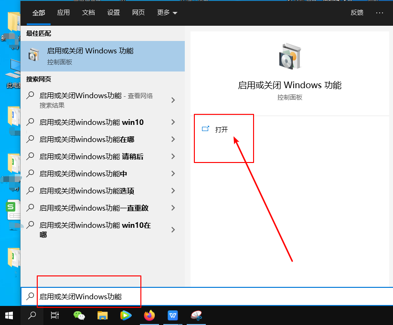Open Firefox browser
Viewport: 393px width, 325px height.
tap(149, 315)
